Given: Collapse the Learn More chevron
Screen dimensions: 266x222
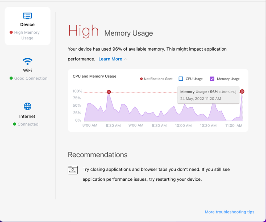Looking at the screenshot, I should click(126, 59).
